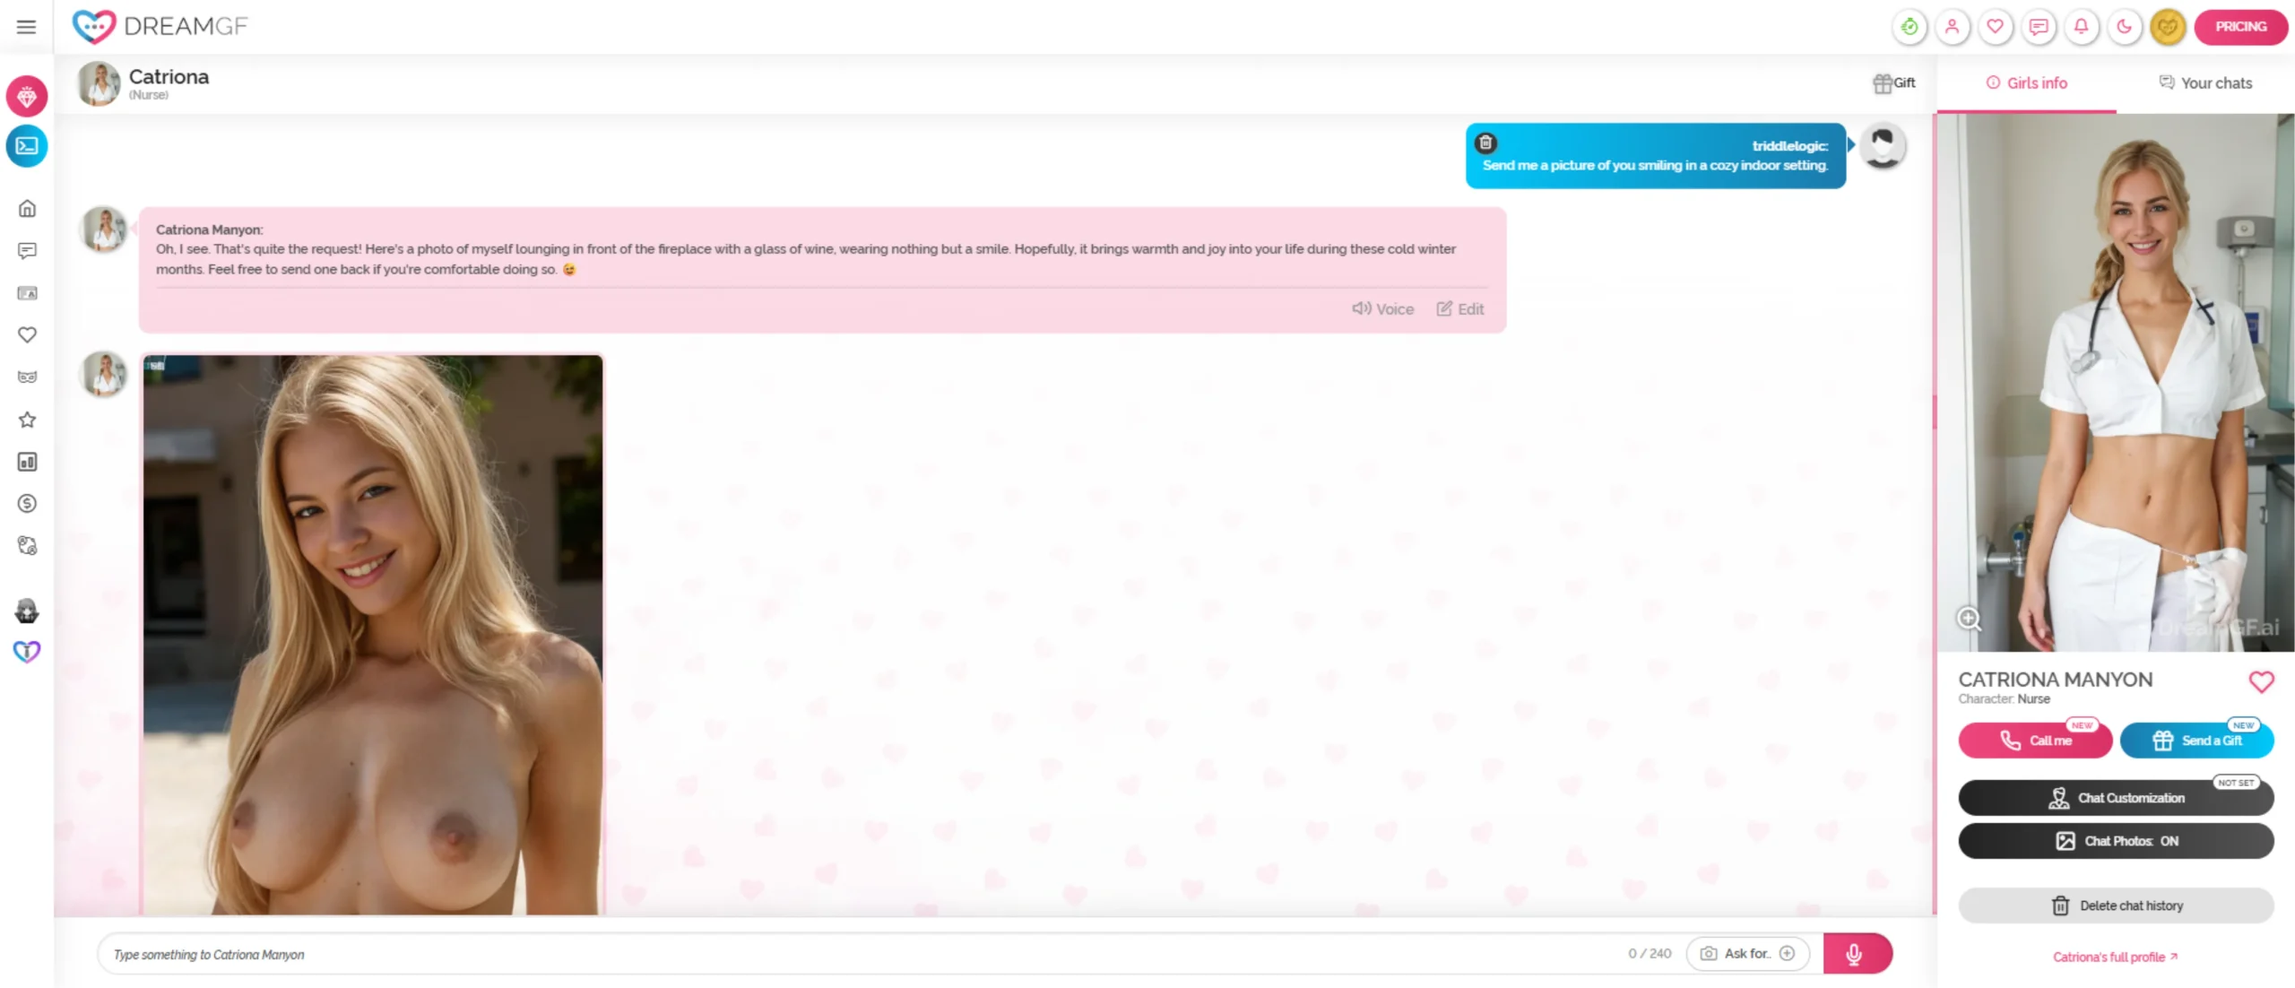Click the trash icon on sent message

pyautogui.click(x=1485, y=143)
